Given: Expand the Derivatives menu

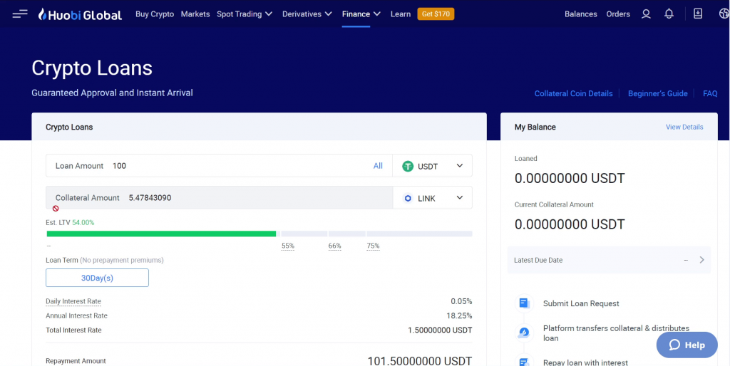Looking at the screenshot, I should [x=307, y=14].
